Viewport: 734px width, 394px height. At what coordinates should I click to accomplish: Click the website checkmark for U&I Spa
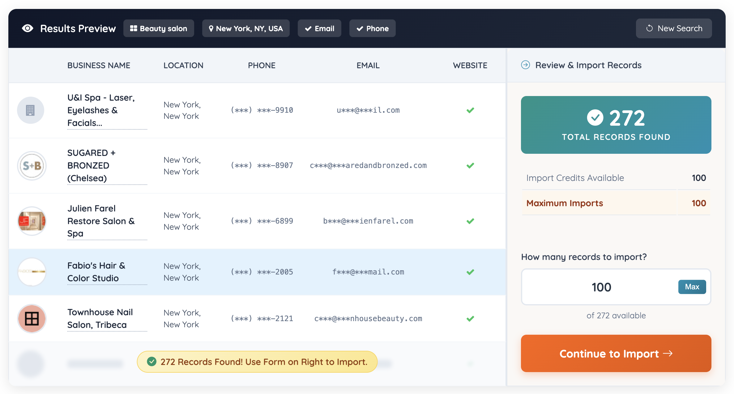coord(470,110)
